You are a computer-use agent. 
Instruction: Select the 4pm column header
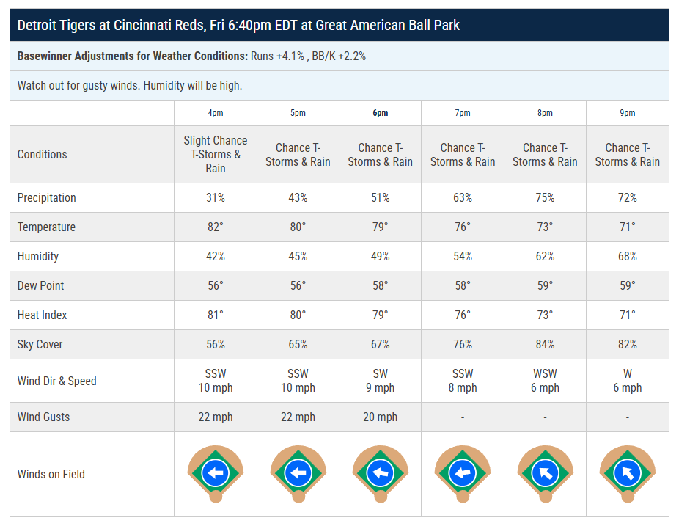216,113
